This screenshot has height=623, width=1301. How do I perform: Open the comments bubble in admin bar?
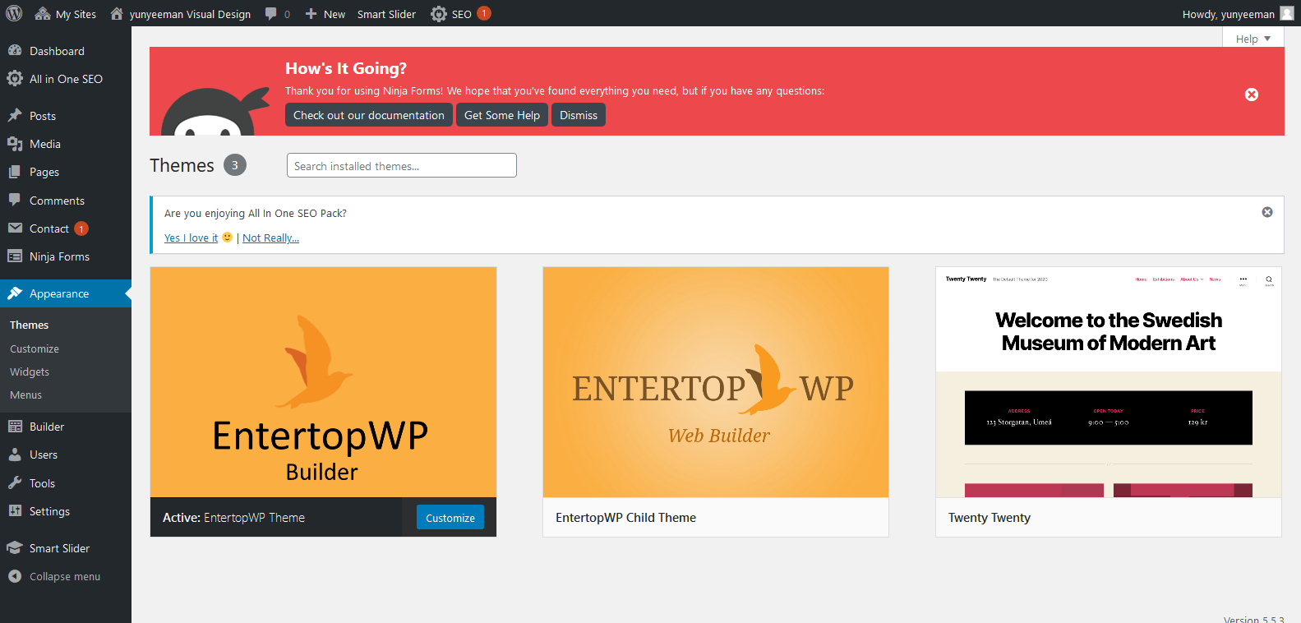pyautogui.click(x=277, y=14)
